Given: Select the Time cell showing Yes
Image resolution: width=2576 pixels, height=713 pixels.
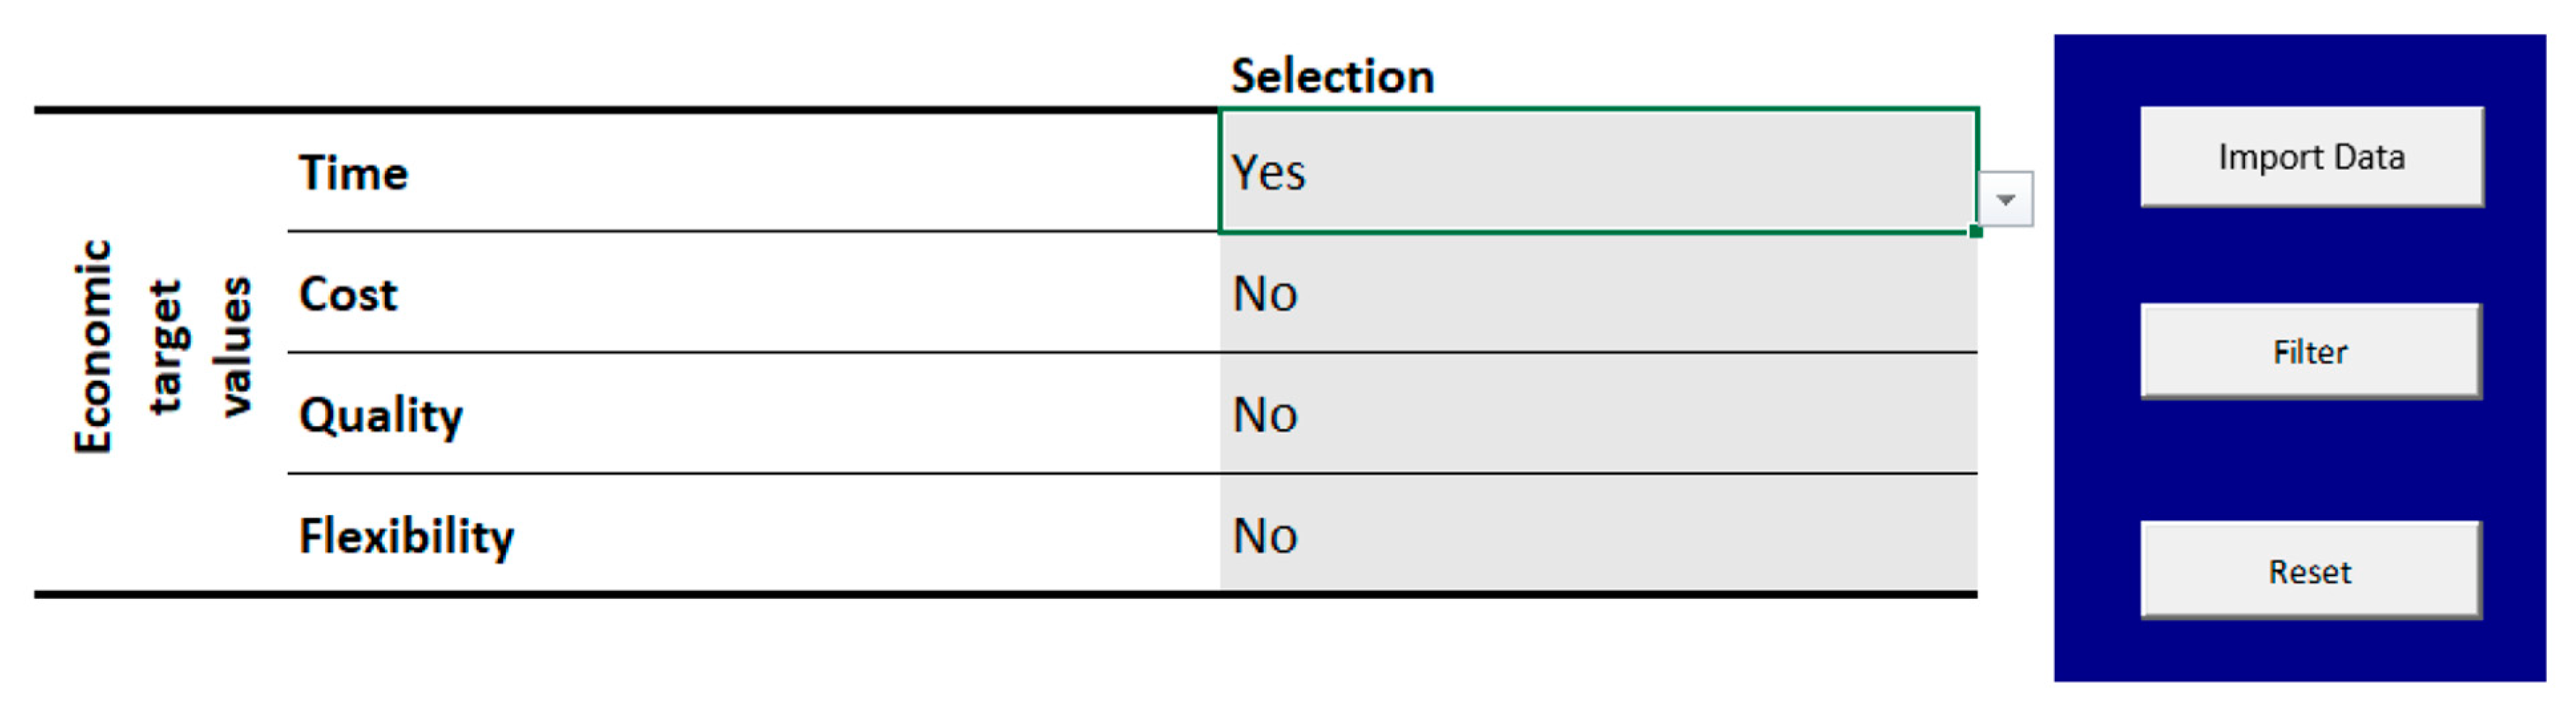Looking at the screenshot, I should [x=1597, y=172].
